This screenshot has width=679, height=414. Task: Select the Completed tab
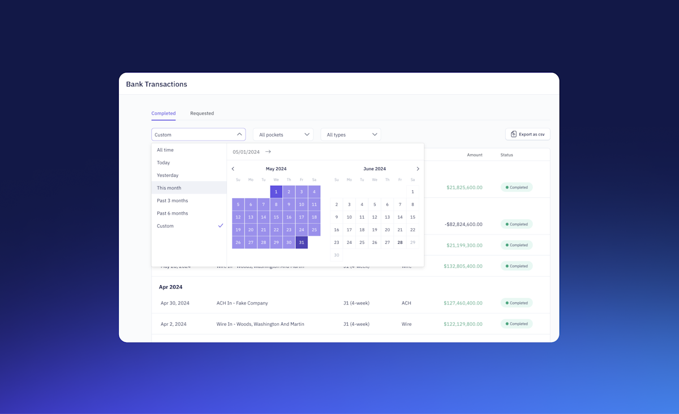tap(163, 113)
